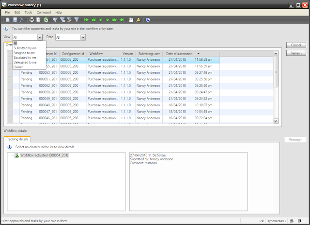Open the Help menu

(59, 12)
